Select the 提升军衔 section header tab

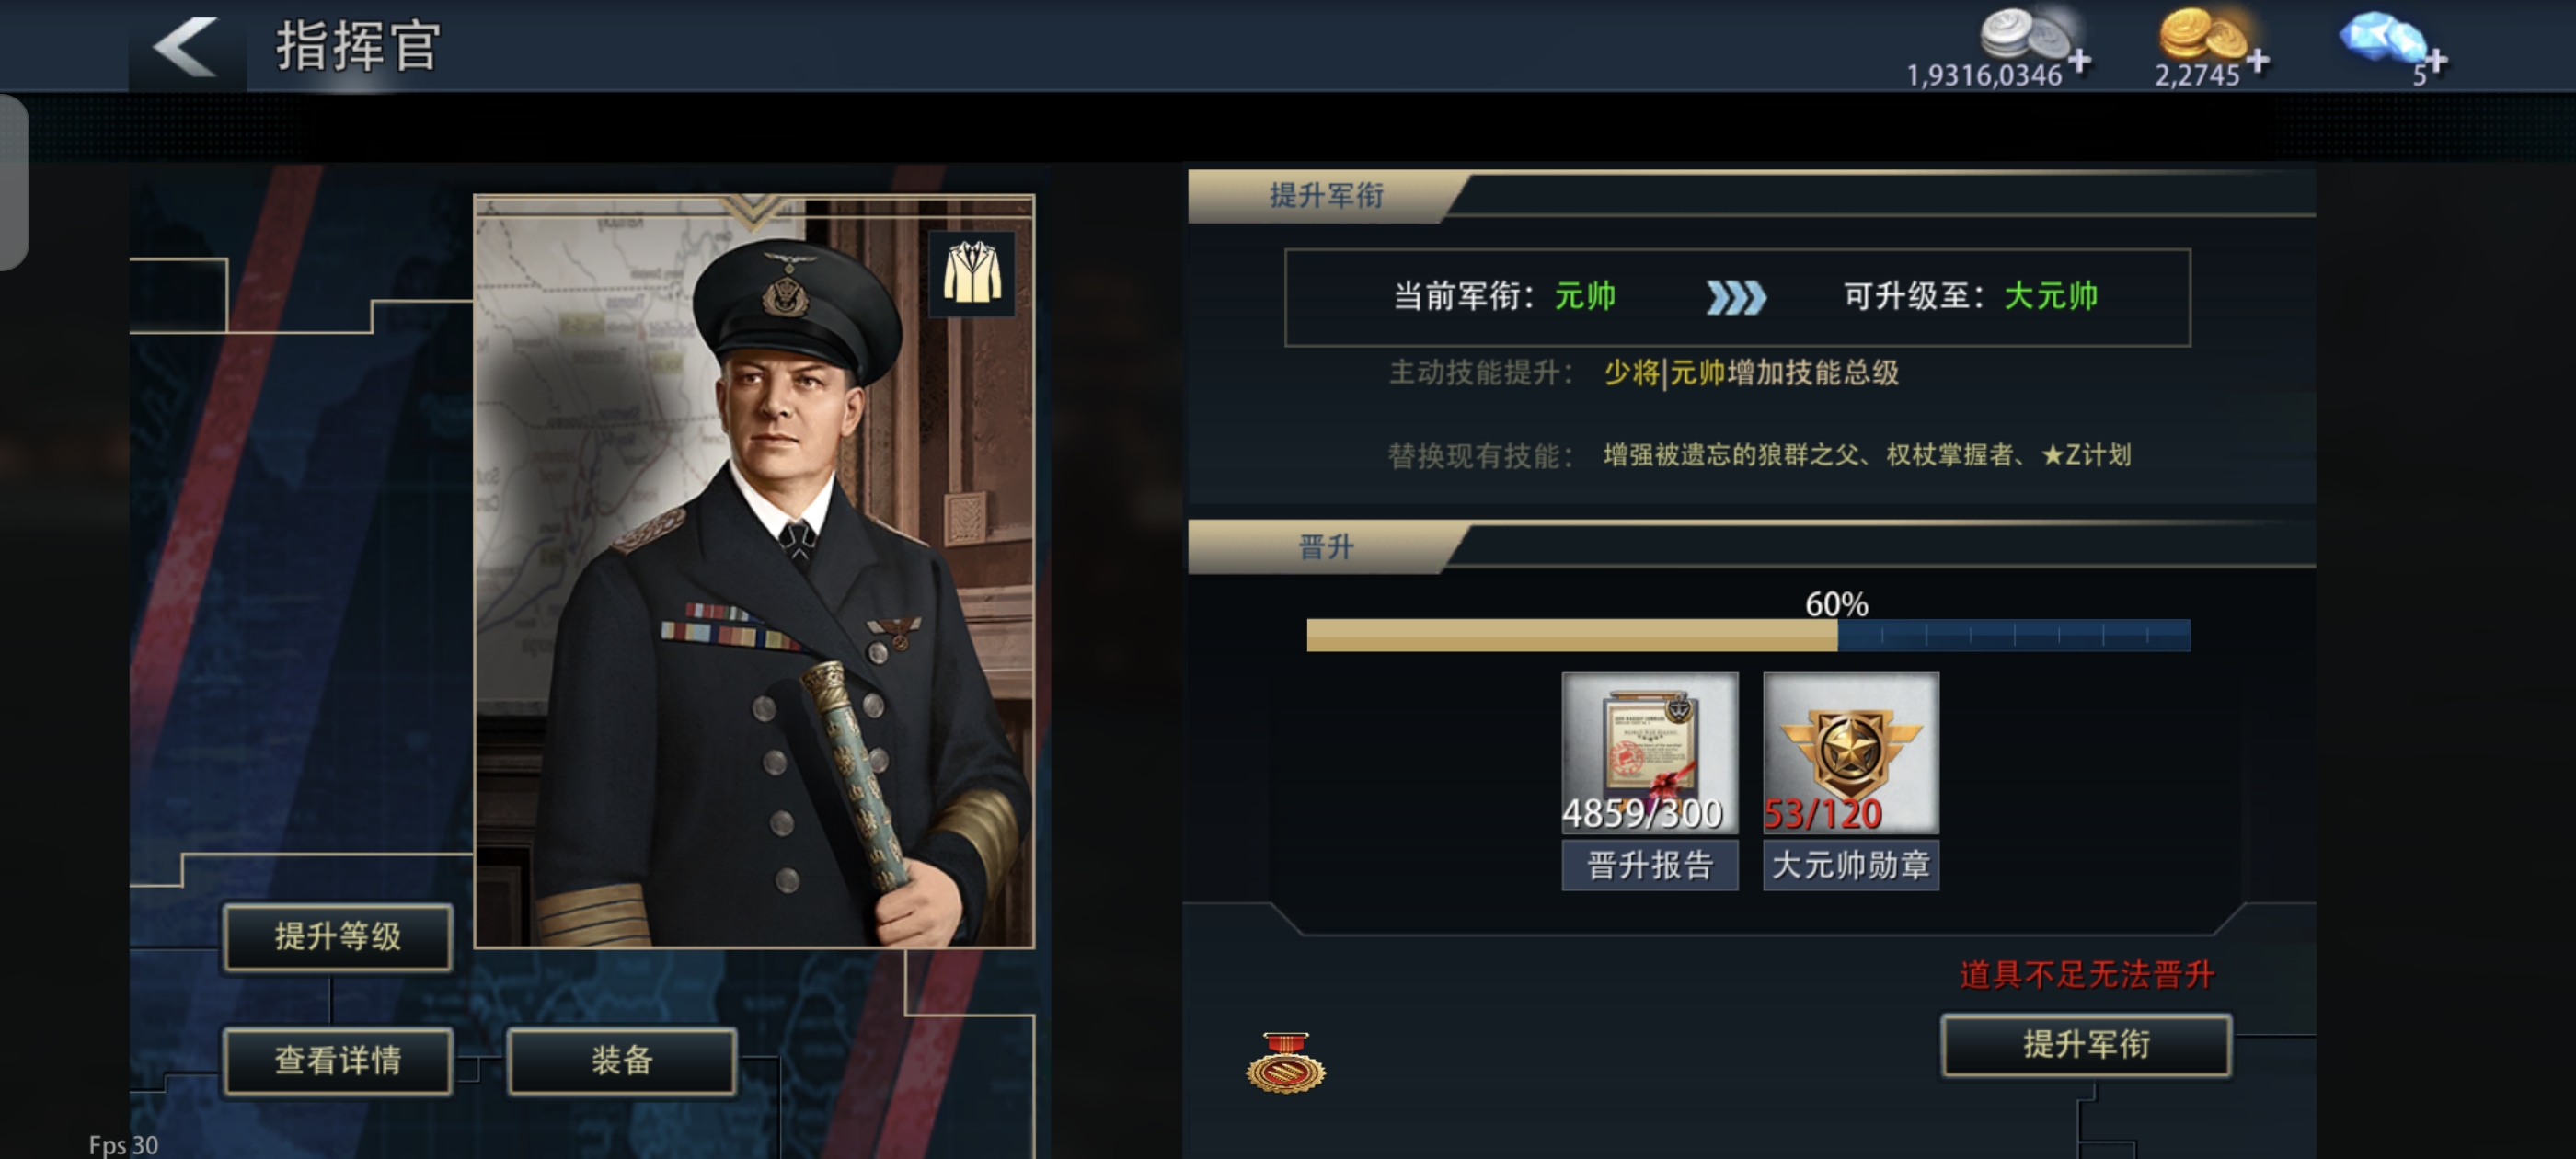point(1327,196)
